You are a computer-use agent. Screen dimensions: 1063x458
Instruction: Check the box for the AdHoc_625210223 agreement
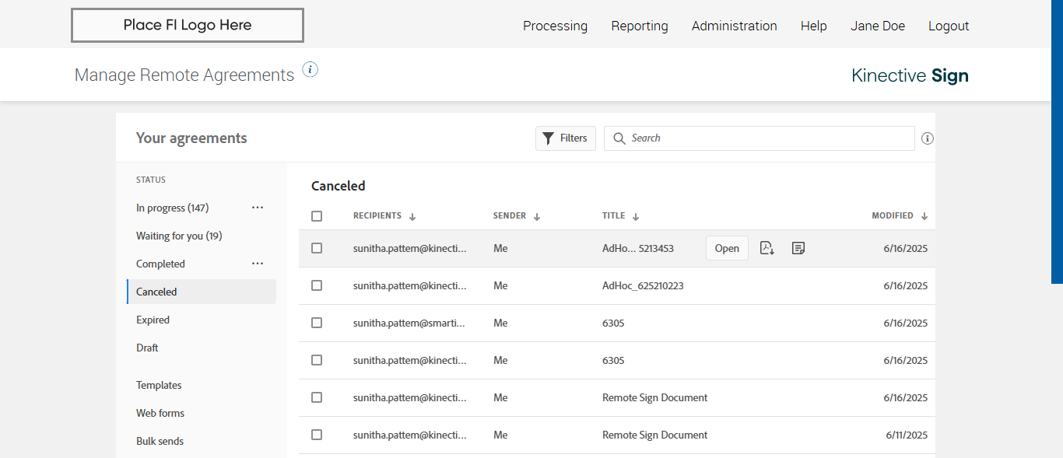tap(317, 285)
